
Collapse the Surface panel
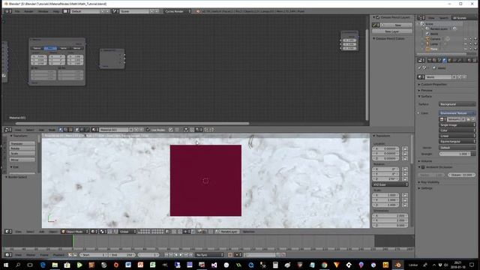[x=425, y=97]
